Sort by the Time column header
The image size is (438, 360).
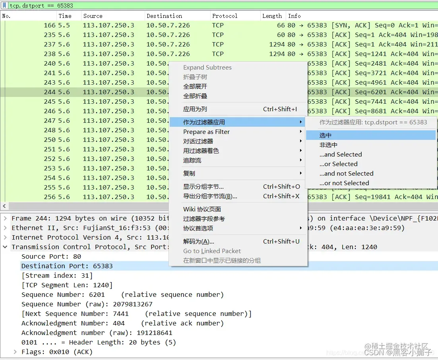coord(69,16)
